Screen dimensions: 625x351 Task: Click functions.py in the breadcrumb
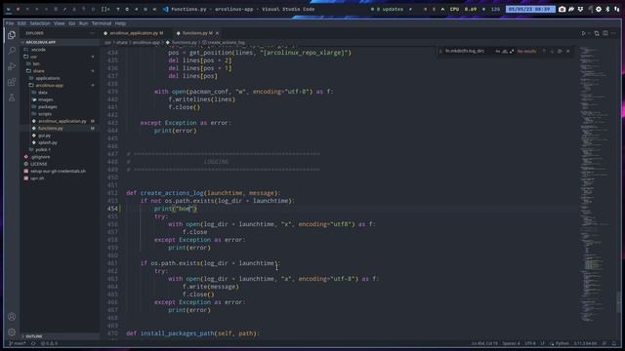point(185,43)
